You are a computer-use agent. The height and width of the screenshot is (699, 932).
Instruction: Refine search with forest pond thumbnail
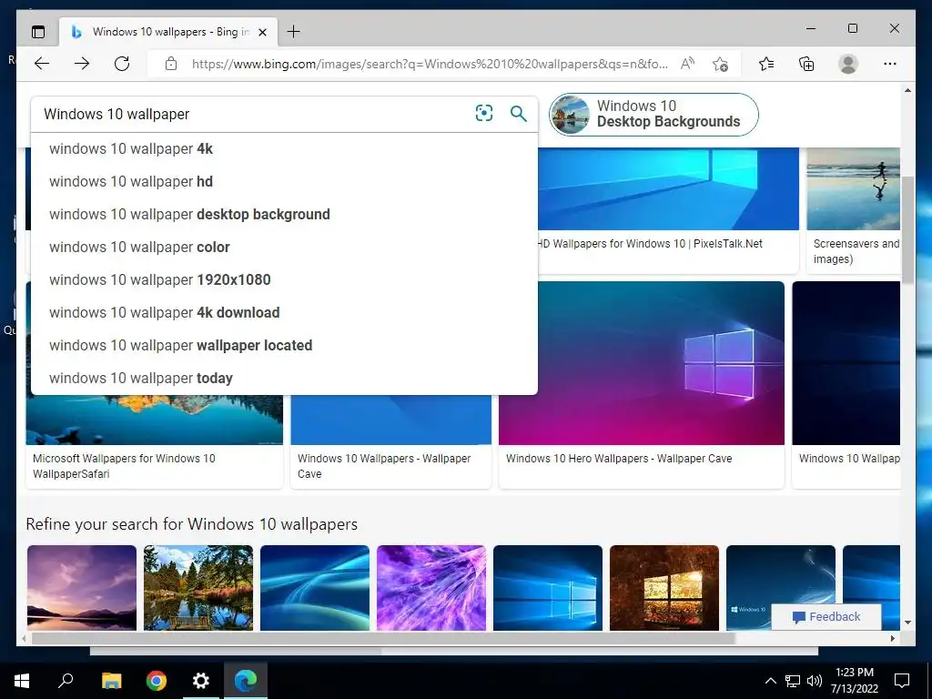coord(198,587)
